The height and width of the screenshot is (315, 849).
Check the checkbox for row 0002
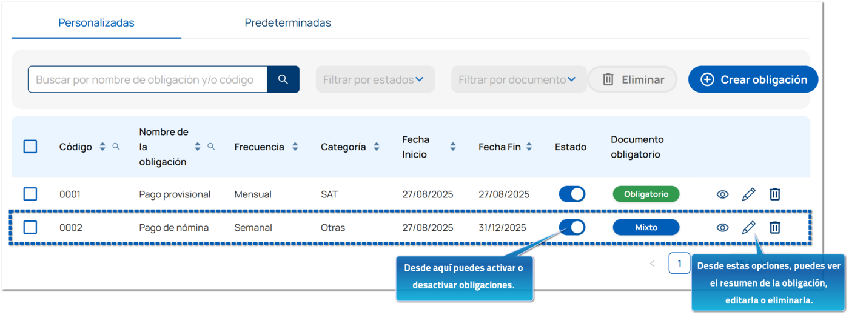[30, 227]
